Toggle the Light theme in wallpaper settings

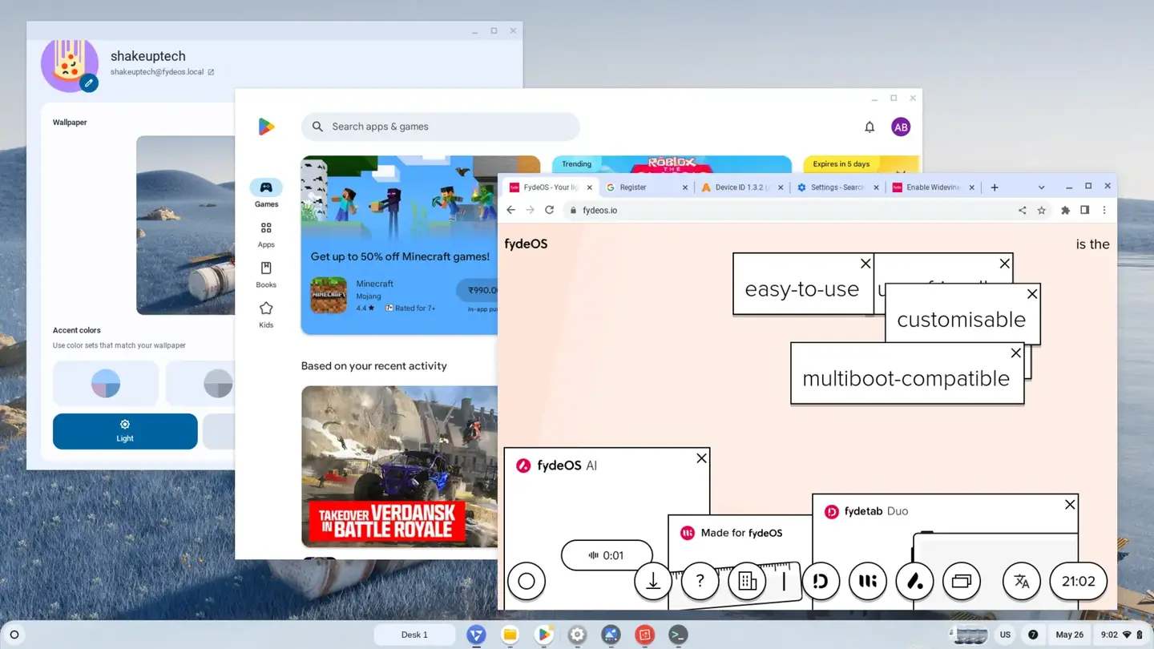coord(124,431)
